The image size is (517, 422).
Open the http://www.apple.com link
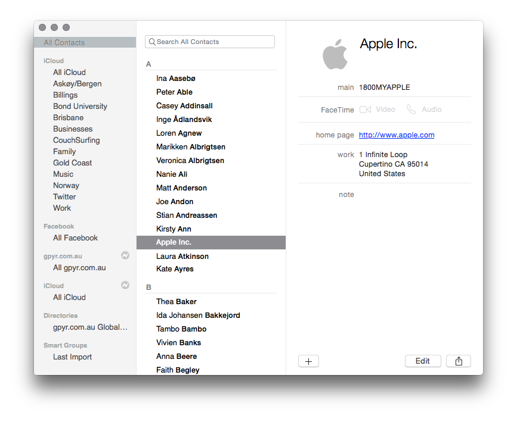click(x=397, y=135)
